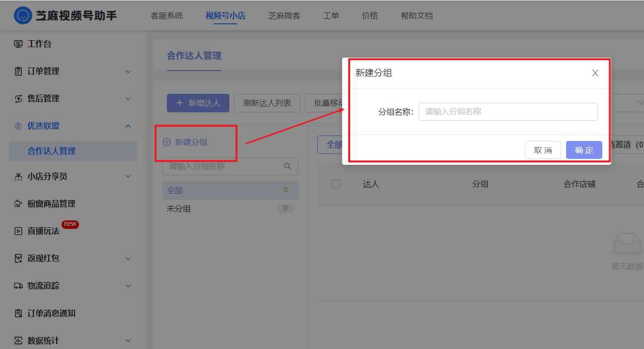Click 确定 in the 新建分组 dialog
644x349 pixels.
(x=584, y=150)
